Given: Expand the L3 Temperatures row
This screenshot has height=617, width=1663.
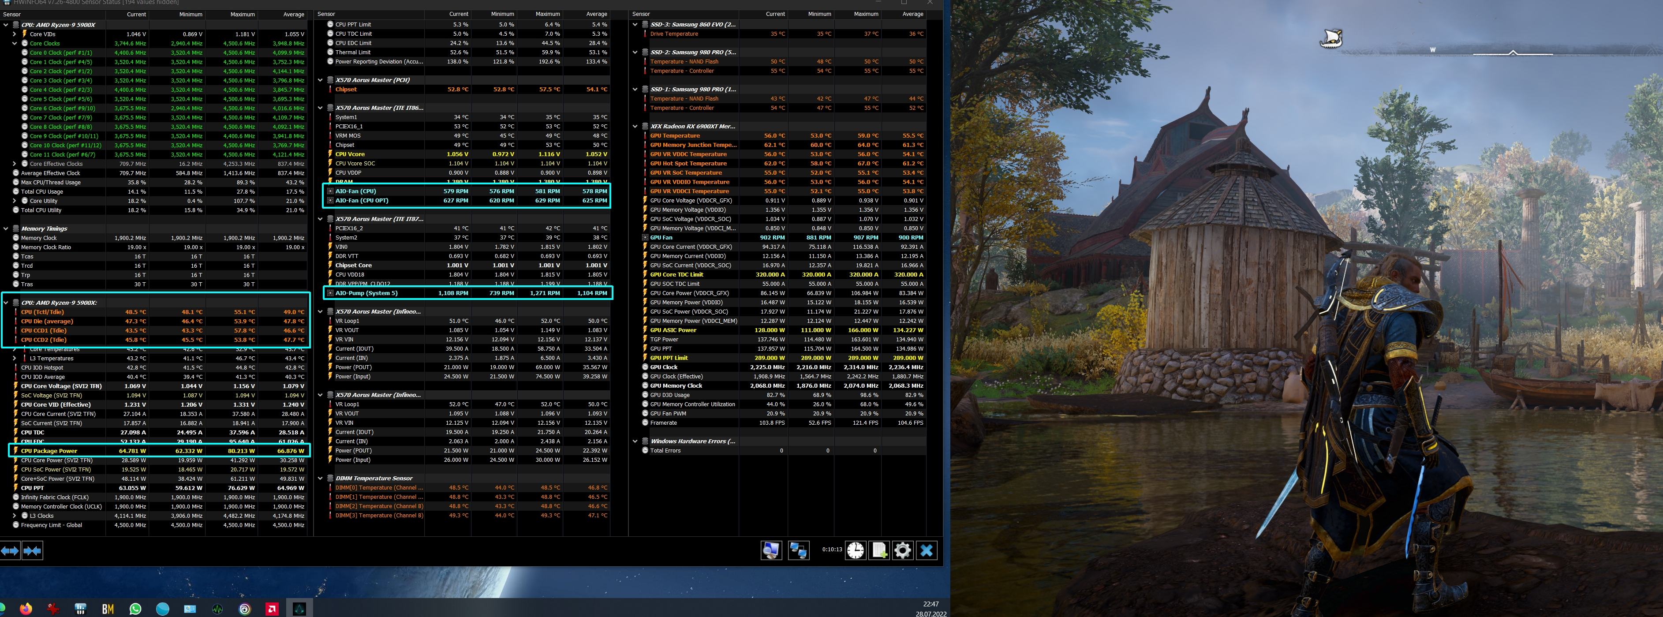Looking at the screenshot, I should tap(14, 358).
